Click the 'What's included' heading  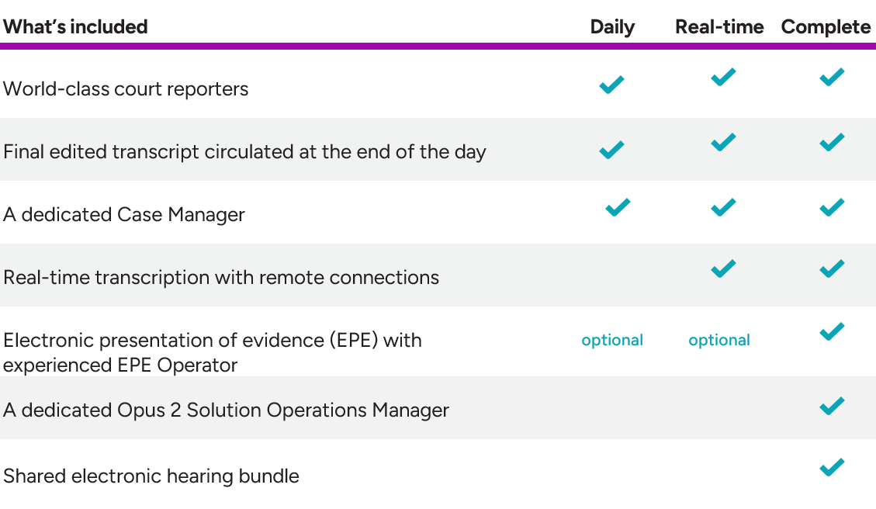tap(75, 26)
